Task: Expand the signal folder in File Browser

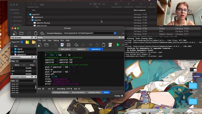Action: [12, 49]
